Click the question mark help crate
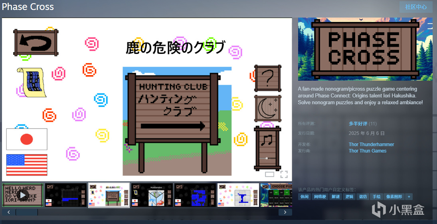This screenshot has height=224, width=437. 267,78
